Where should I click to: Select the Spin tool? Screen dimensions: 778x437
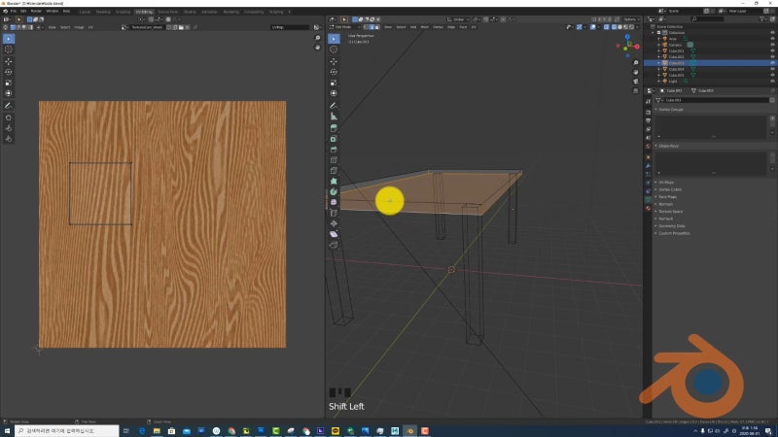pos(334,191)
